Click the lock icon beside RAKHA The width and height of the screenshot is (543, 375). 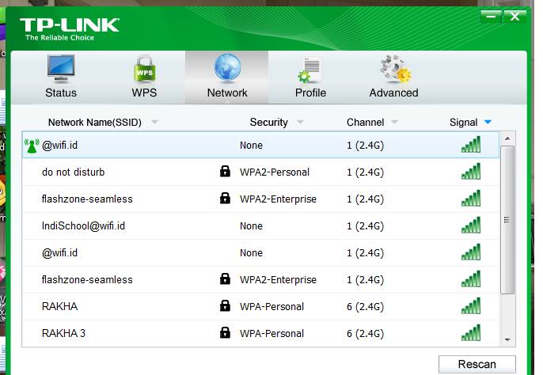pyautogui.click(x=225, y=306)
